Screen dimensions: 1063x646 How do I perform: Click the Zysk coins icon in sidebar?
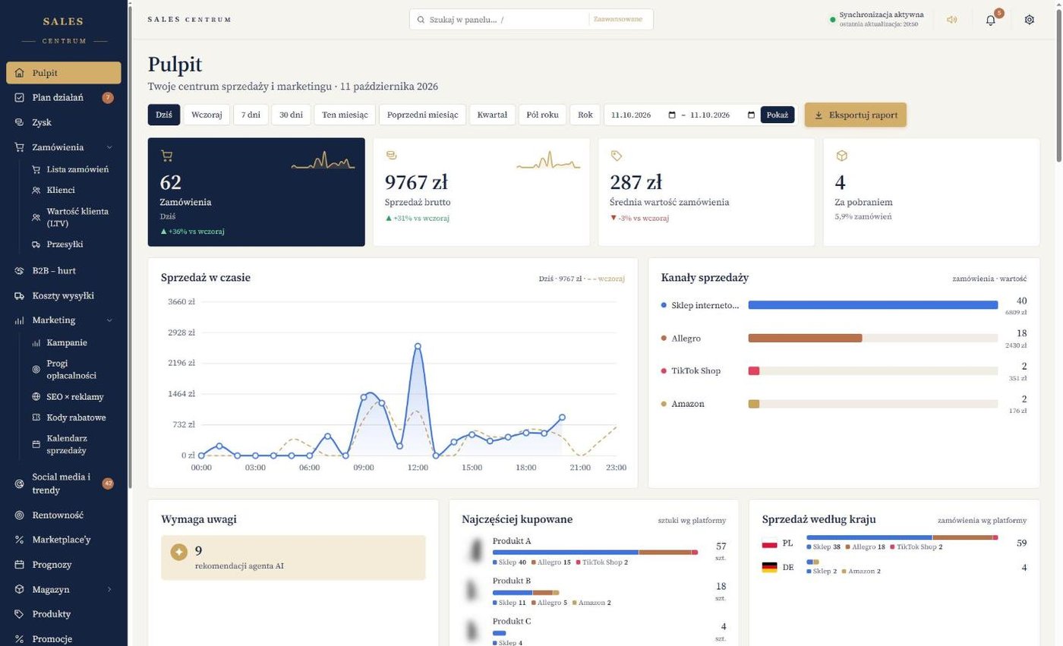(20, 122)
